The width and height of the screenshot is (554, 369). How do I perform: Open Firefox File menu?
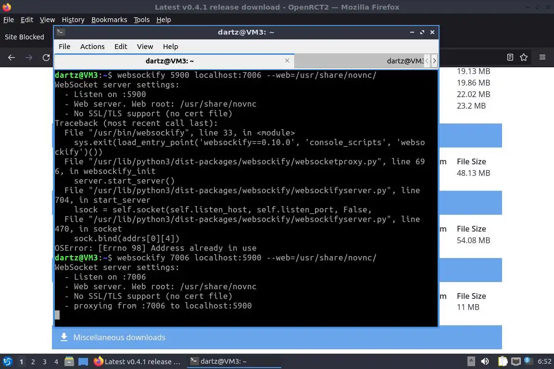tap(9, 20)
